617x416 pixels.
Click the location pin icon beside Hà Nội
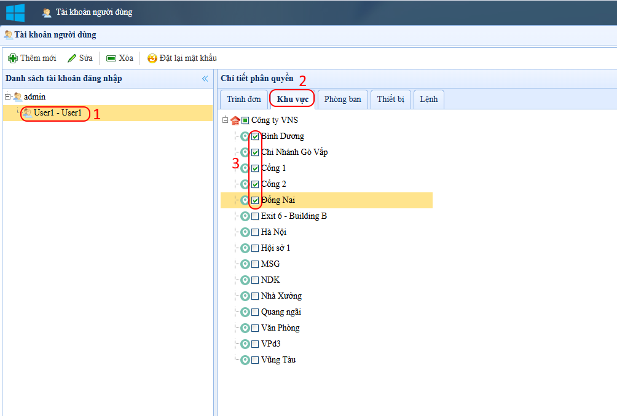click(x=245, y=232)
